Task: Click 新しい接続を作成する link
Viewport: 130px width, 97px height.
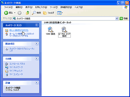Action: pos(19,30)
